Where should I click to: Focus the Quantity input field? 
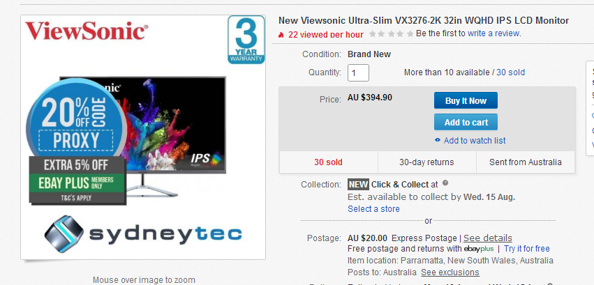358,72
